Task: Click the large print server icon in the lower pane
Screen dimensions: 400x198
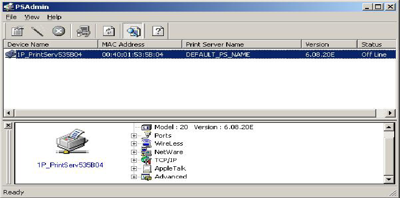Action: pos(72,141)
